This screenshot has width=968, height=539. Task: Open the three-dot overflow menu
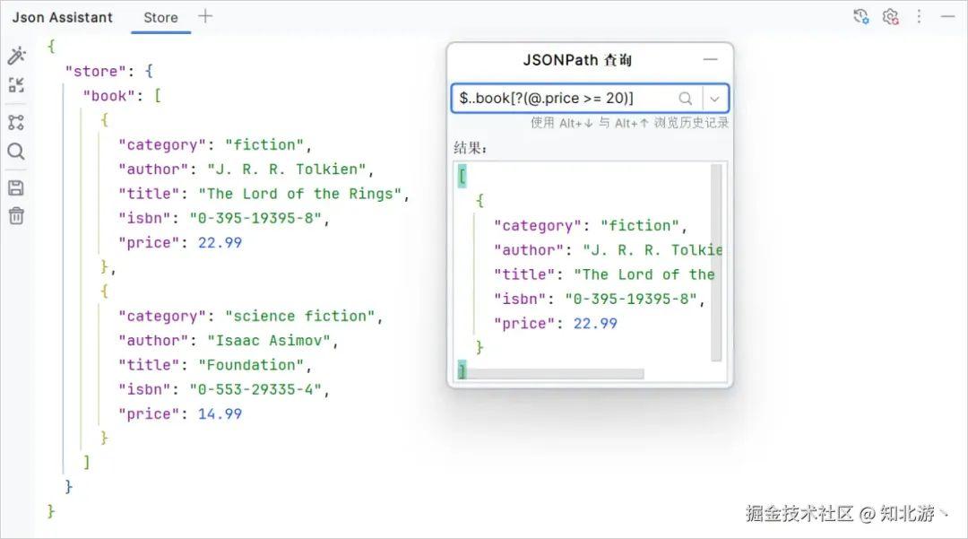click(918, 16)
